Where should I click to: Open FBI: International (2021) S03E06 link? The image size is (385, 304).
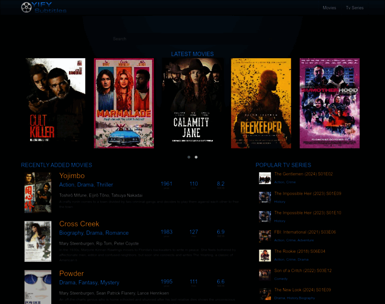(x=305, y=232)
